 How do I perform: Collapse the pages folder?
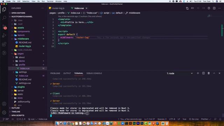click(x=20, y=54)
